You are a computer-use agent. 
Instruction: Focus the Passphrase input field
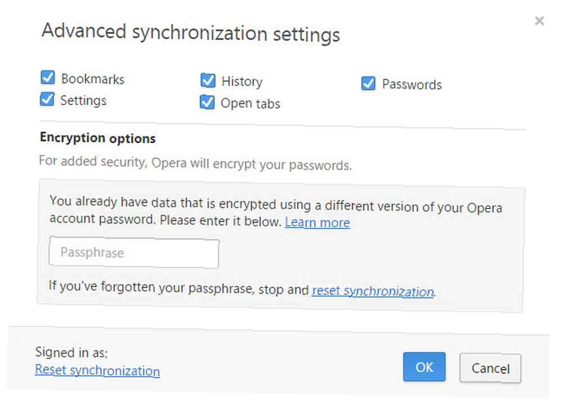tap(134, 252)
